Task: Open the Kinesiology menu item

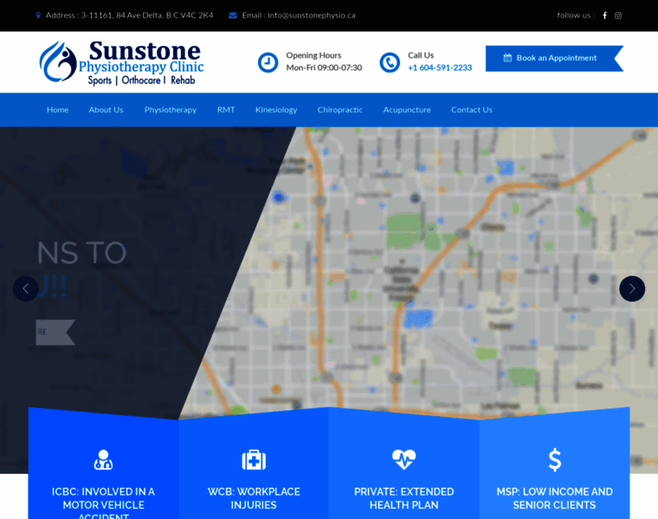Action: click(276, 110)
